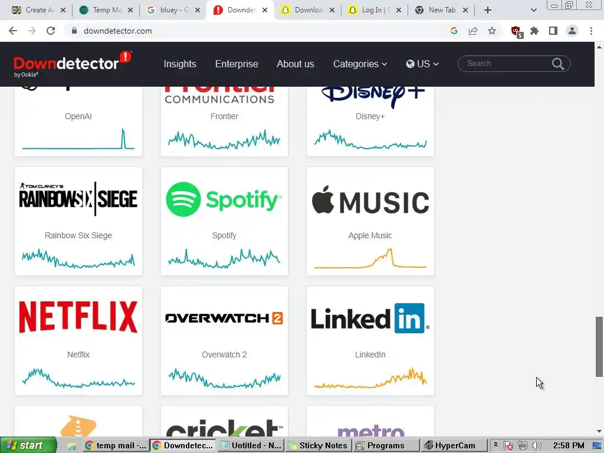Image resolution: width=604 pixels, height=453 pixels.
Task: Open the extensions puzzle icon
Action: (534, 31)
